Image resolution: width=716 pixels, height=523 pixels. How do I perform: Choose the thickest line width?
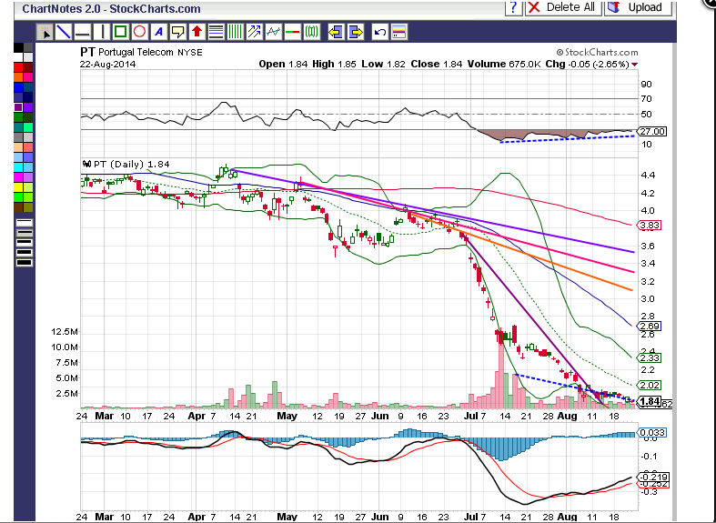pos(25,262)
